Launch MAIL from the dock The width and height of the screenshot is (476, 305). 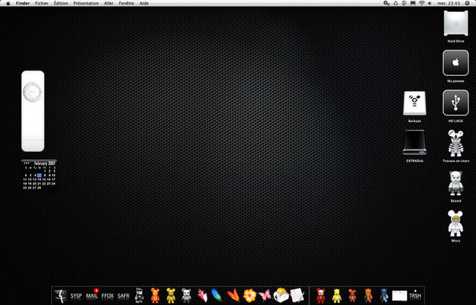pos(92,295)
